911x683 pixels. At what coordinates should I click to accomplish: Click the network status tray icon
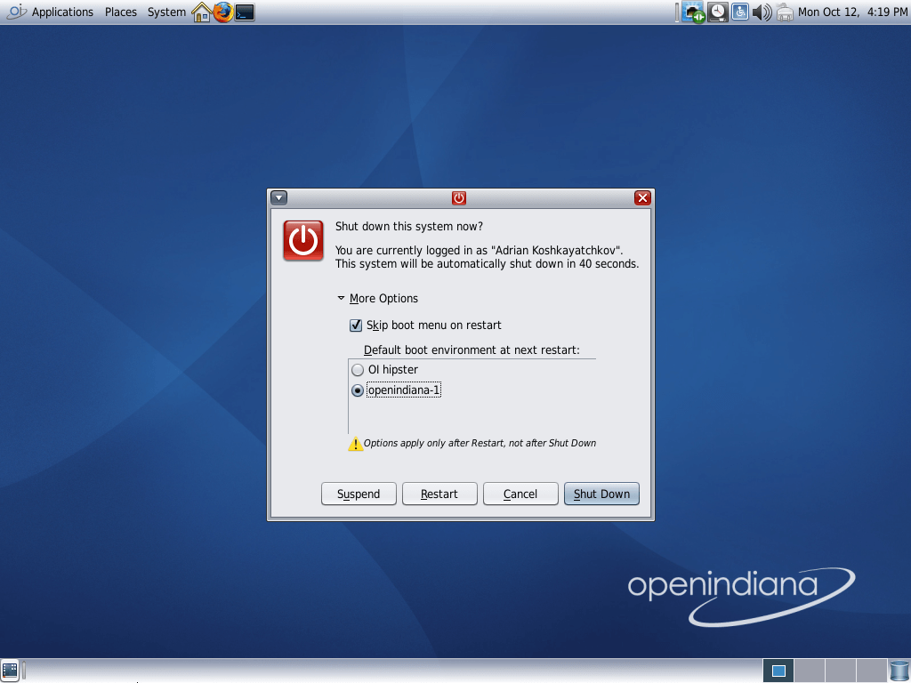click(x=693, y=12)
